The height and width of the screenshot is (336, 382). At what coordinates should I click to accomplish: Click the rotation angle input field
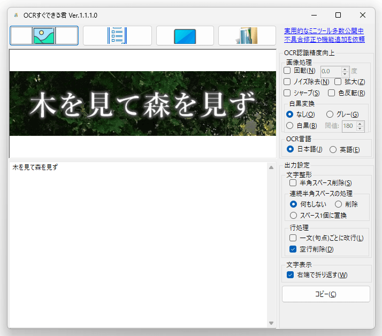coord(331,71)
